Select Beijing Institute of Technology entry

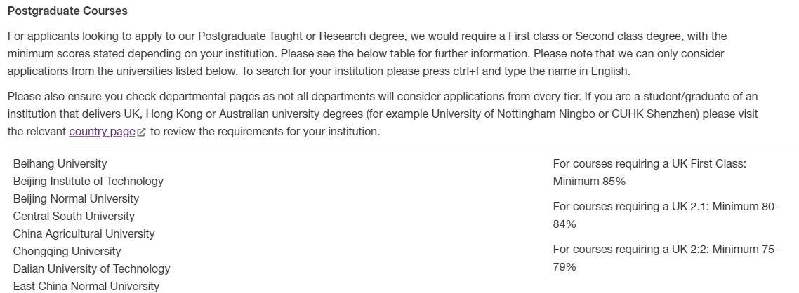point(88,181)
